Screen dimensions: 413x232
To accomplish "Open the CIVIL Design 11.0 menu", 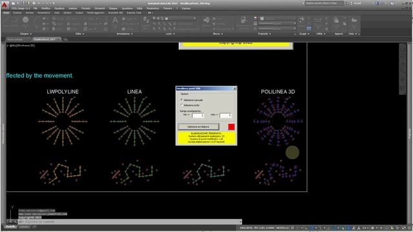I will [x=21, y=8].
